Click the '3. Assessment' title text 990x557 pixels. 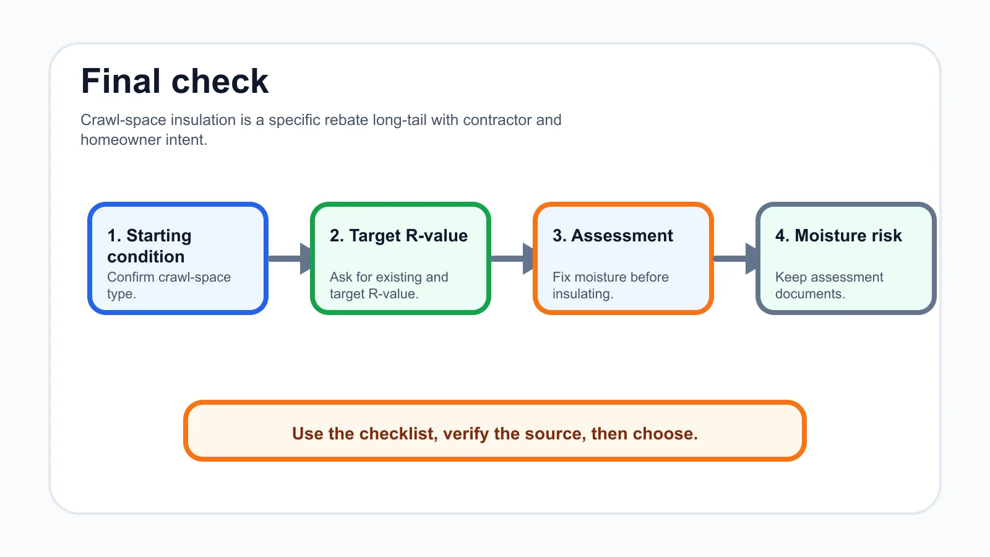pyautogui.click(x=613, y=236)
